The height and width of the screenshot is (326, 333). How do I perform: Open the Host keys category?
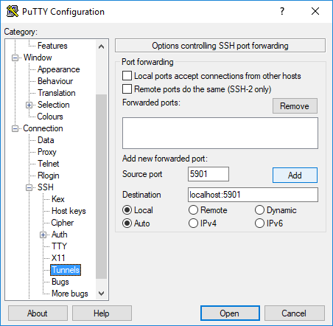(69, 211)
